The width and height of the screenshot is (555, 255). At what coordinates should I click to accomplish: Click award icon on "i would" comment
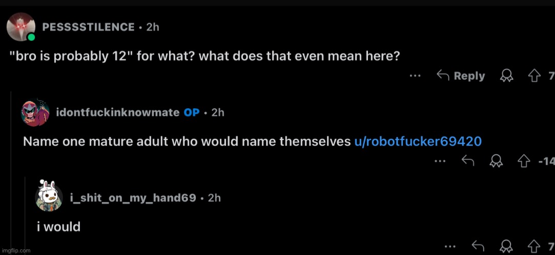506,247
